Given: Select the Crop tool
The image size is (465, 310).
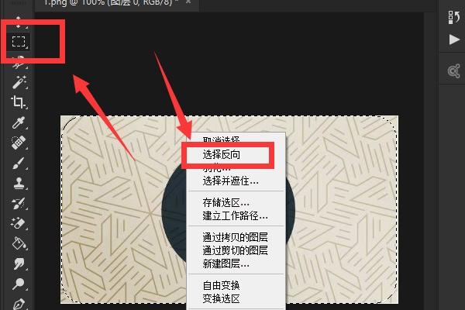Looking at the screenshot, I should (19, 102).
